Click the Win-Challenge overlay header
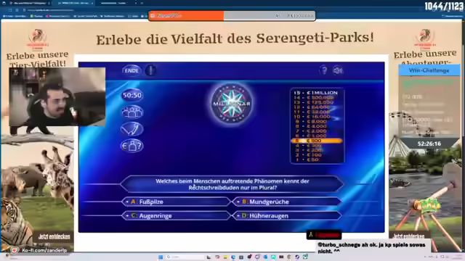 pyautogui.click(x=429, y=70)
